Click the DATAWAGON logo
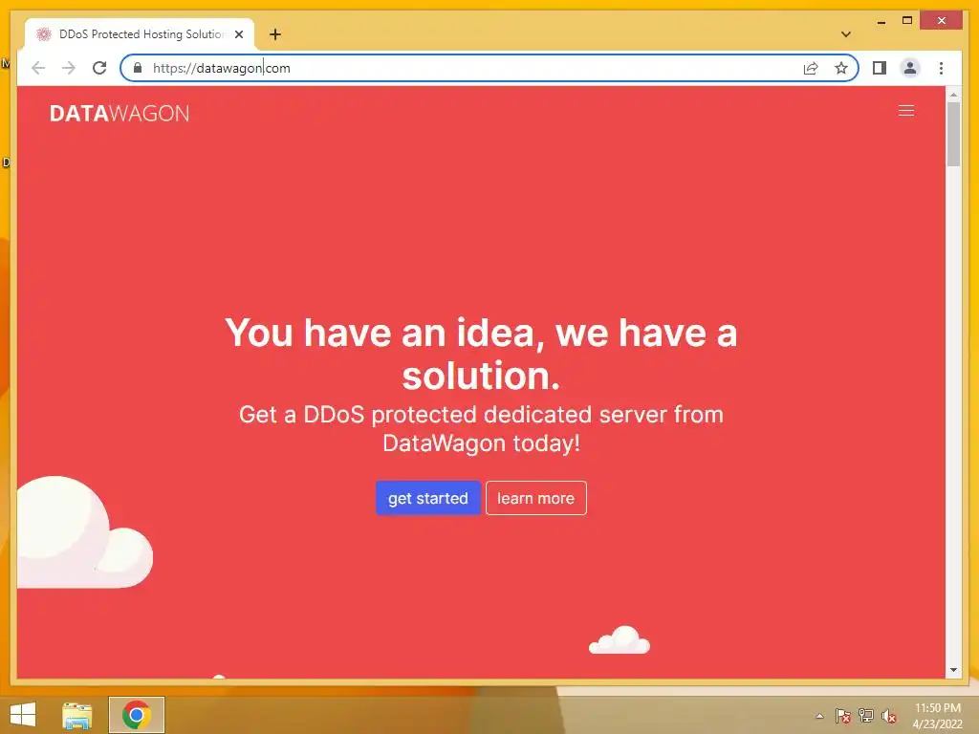Viewport: 979px width, 734px height. click(120, 113)
